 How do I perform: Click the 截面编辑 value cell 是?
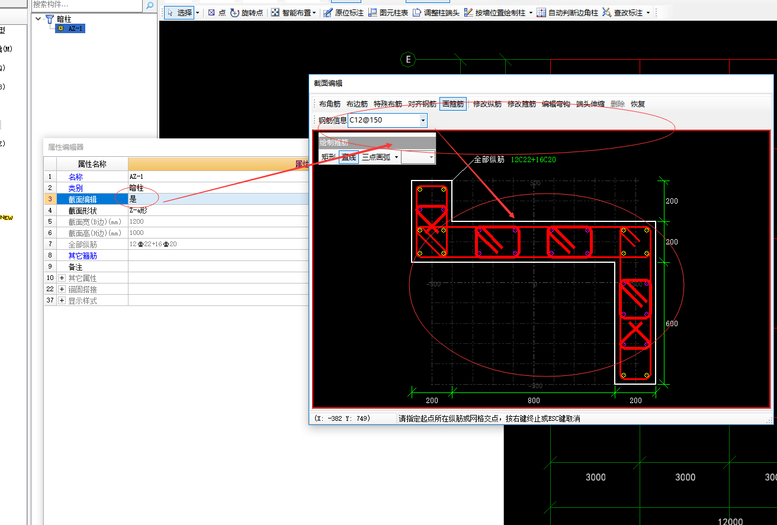coord(218,199)
